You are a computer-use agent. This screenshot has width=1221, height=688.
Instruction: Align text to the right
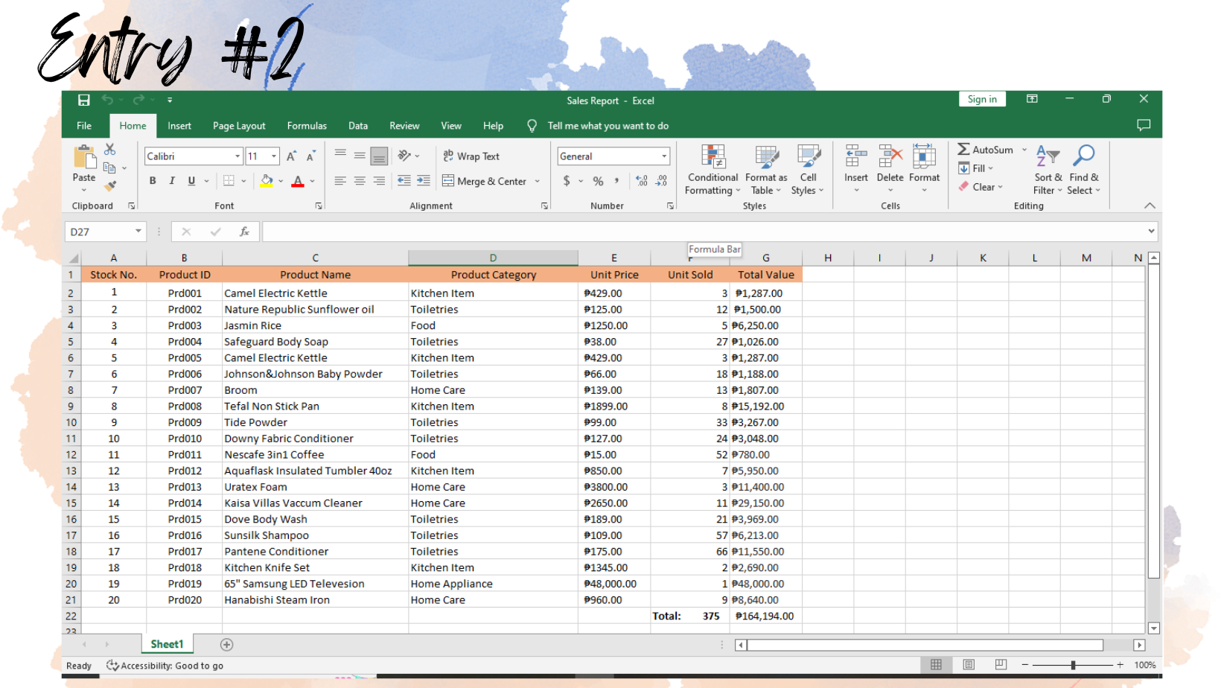coord(379,181)
